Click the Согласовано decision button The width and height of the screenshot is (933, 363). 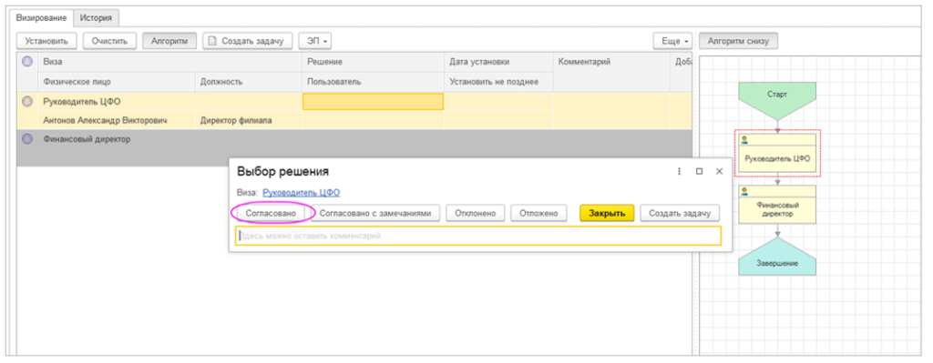click(x=271, y=213)
